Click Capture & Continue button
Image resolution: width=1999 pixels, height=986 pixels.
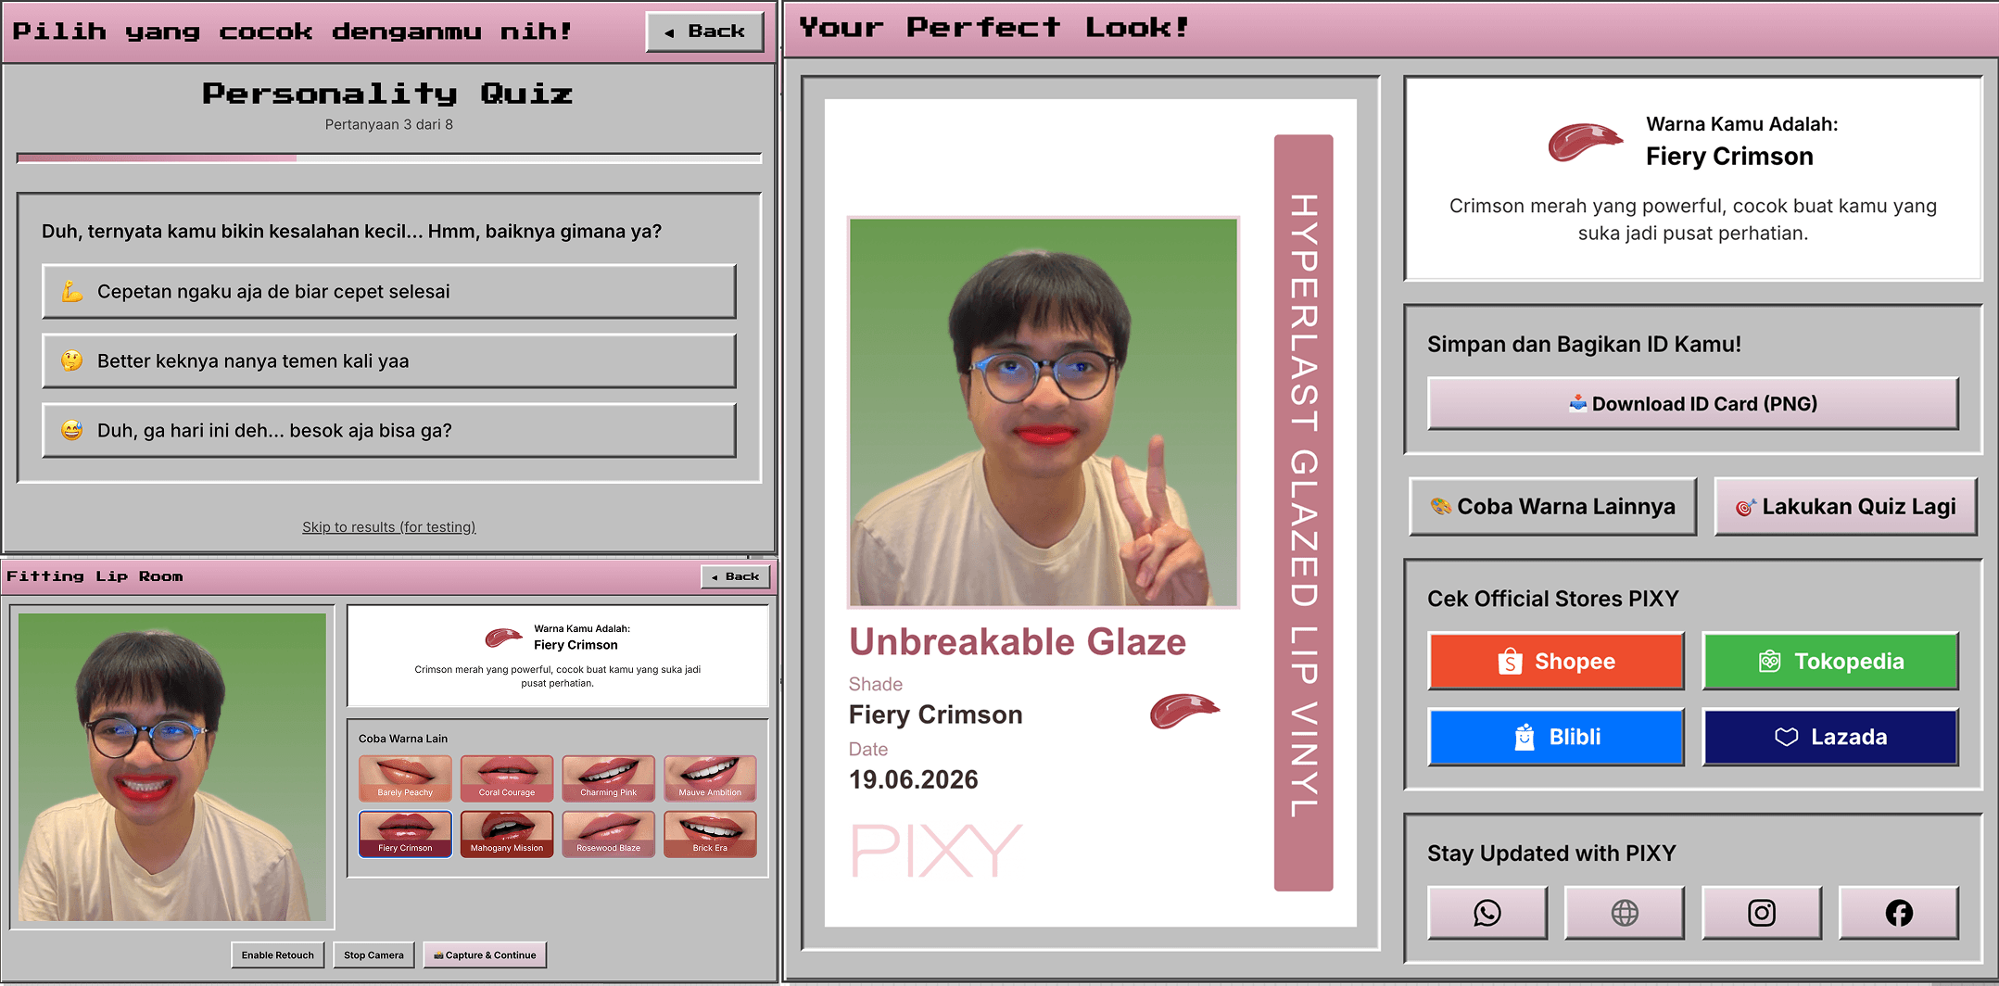[485, 955]
